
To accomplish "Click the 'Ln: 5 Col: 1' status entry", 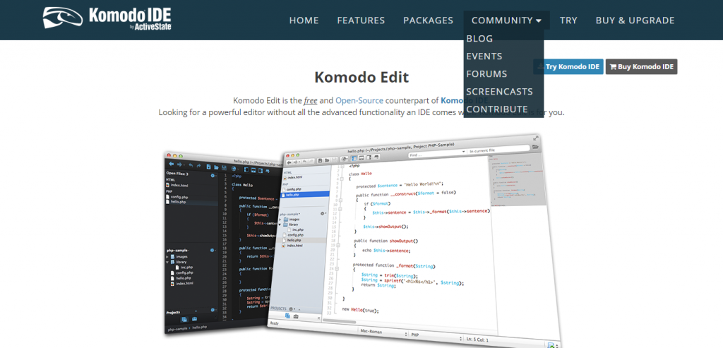I will (479, 340).
